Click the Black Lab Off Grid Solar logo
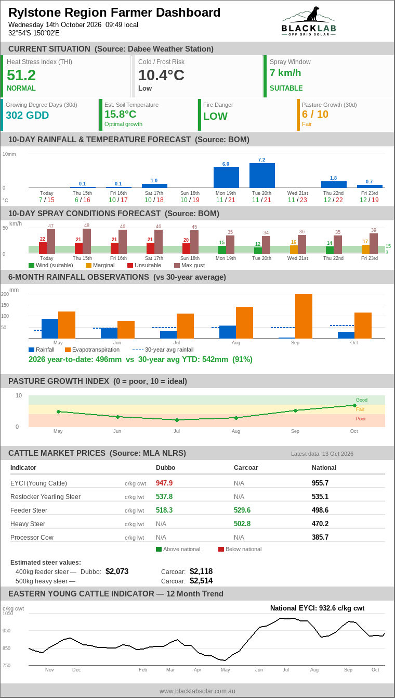Viewport: 395px width, 698px height. coord(309,21)
